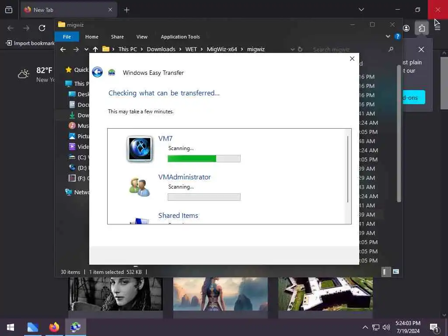Screen dimensions: 448x336
Task: Go back in File Explorer
Action: [x=63, y=49]
